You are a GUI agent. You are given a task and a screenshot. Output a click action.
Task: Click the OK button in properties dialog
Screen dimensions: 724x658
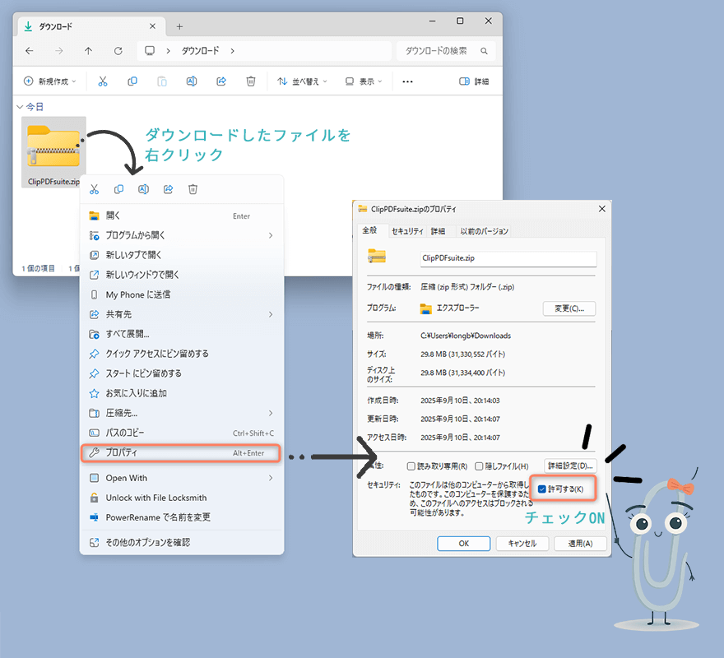point(463,543)
